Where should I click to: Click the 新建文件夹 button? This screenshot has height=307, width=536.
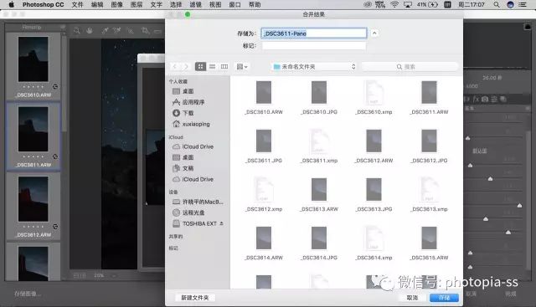click(x=195, y=298)
